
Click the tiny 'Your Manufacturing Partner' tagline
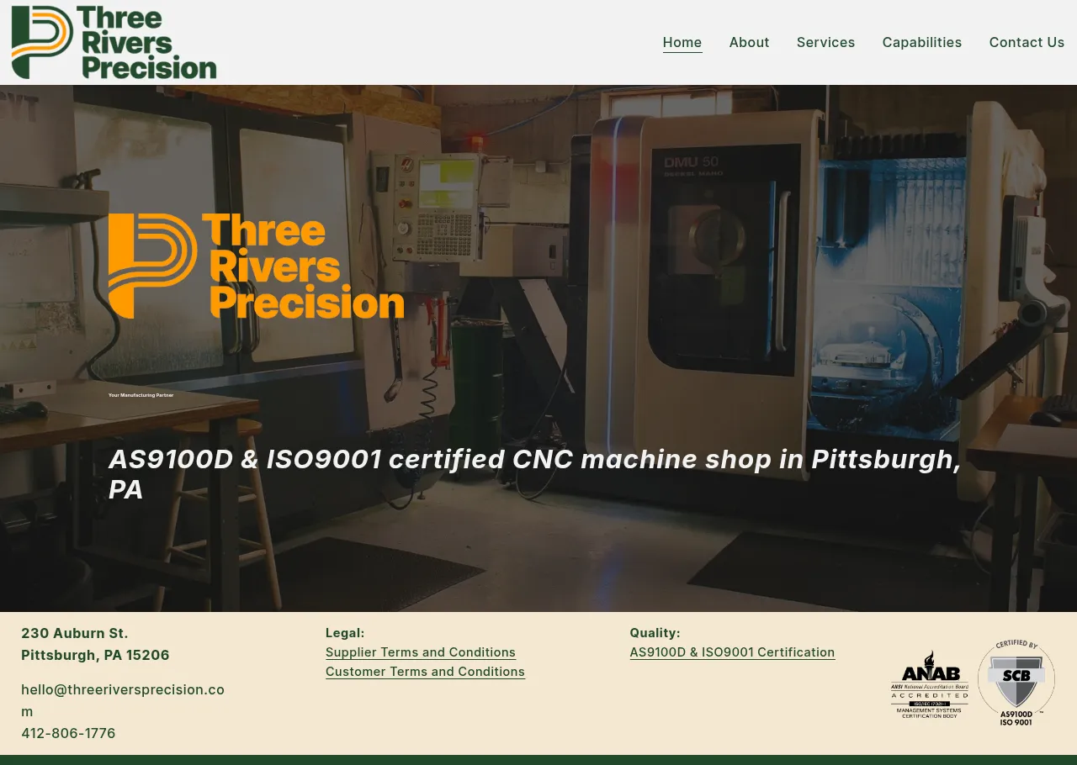[x=141, y=395]
